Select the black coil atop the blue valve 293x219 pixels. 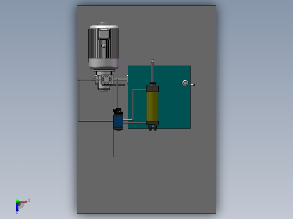(118, 111)
